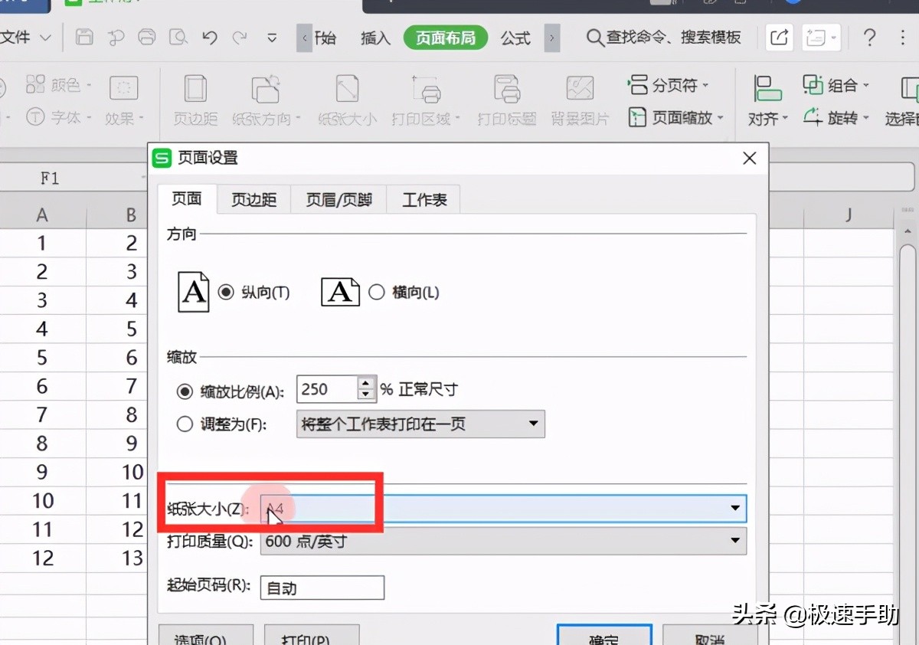919x645 pixels.
Task: Select the 页边距 tab in page setup
Action: click(x=253, y=200)
